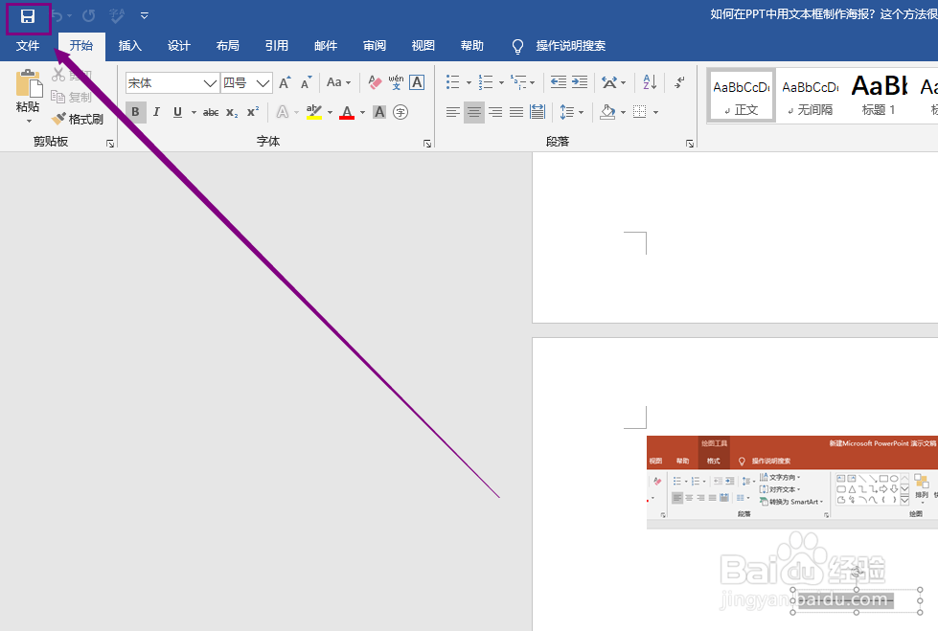Image resolution: width=938 pixels, height=631 pixels.
Task: Click the 粘贴 paste icon
Action: click(28, 83)
